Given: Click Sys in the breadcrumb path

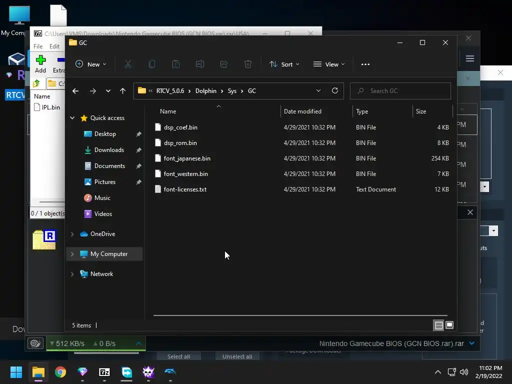Looking at the screenshot, I should coord(232,91).
